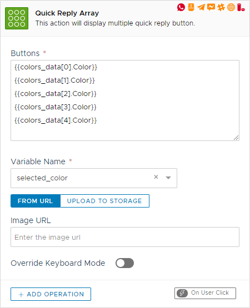This screenshot has width=250, height=308.
Task: Click the Buttons textarea resize handle
Action: point(236,138)
